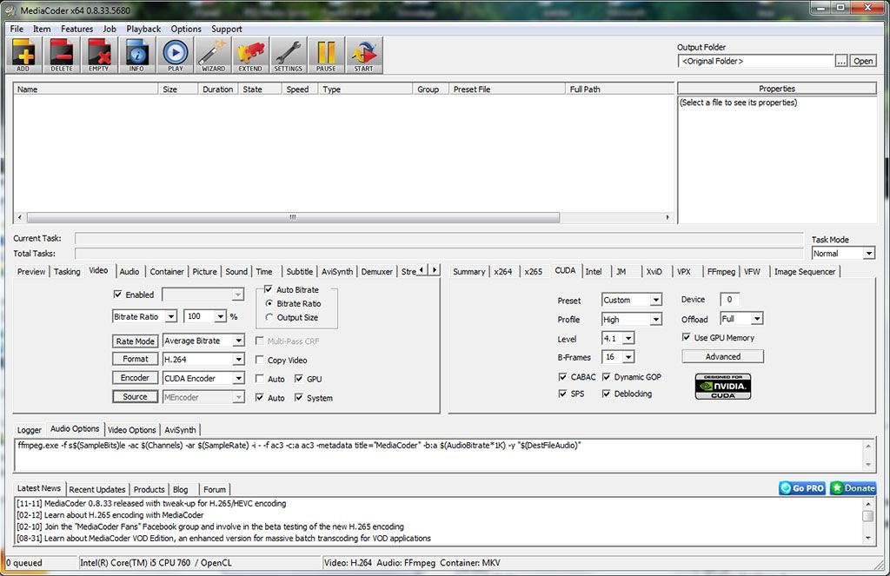Click the PLAY toolbar icon

[175, 55]
